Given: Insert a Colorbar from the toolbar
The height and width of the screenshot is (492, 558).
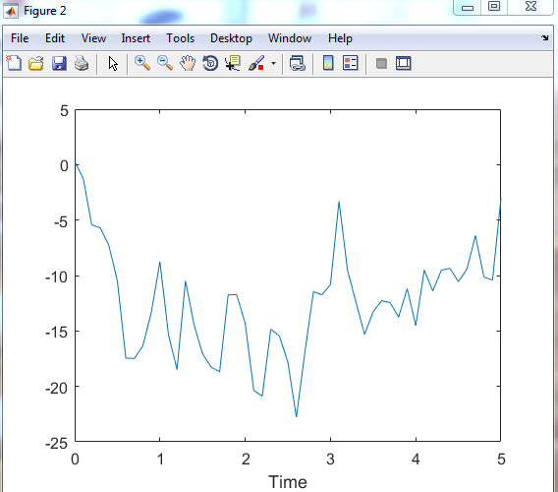Looking at the screenshot, I should pos(328,63).
